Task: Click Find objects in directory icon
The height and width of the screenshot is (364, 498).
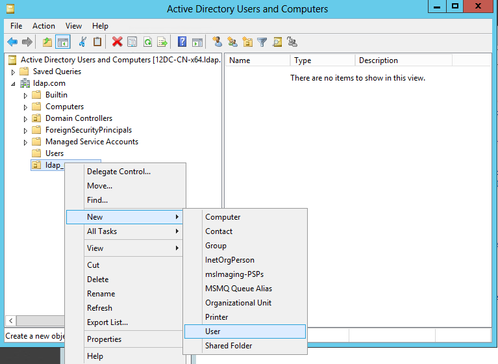Action: point(277,42)
